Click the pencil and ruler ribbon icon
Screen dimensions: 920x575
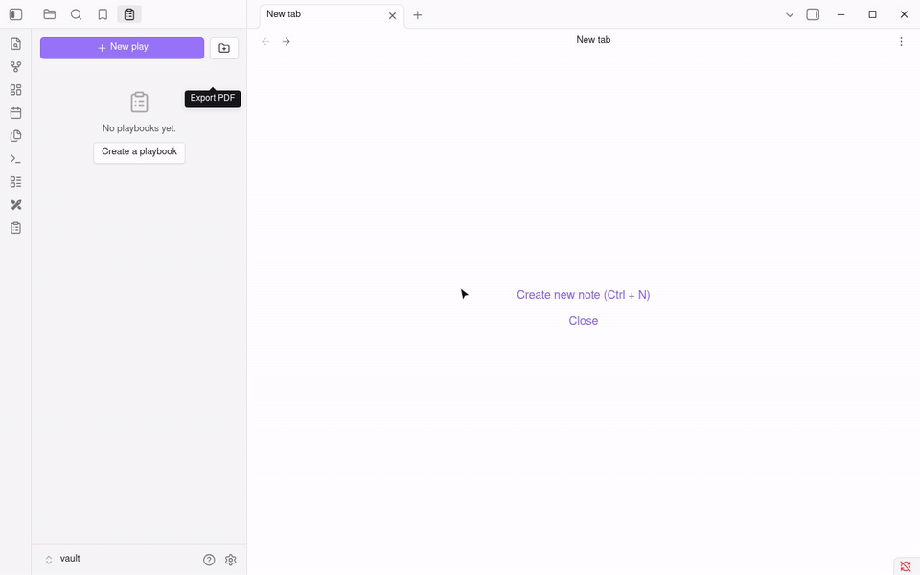[16, 205]
